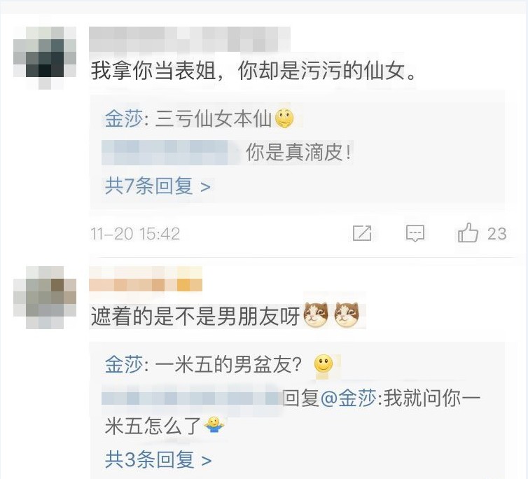528x479 pixels.
Task: Click blurred username before 回复@金莎
Action: (191, 398)
